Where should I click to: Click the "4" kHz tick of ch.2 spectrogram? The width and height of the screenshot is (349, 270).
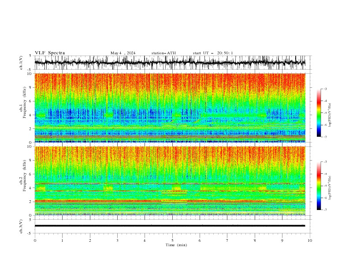coord(31,188)
